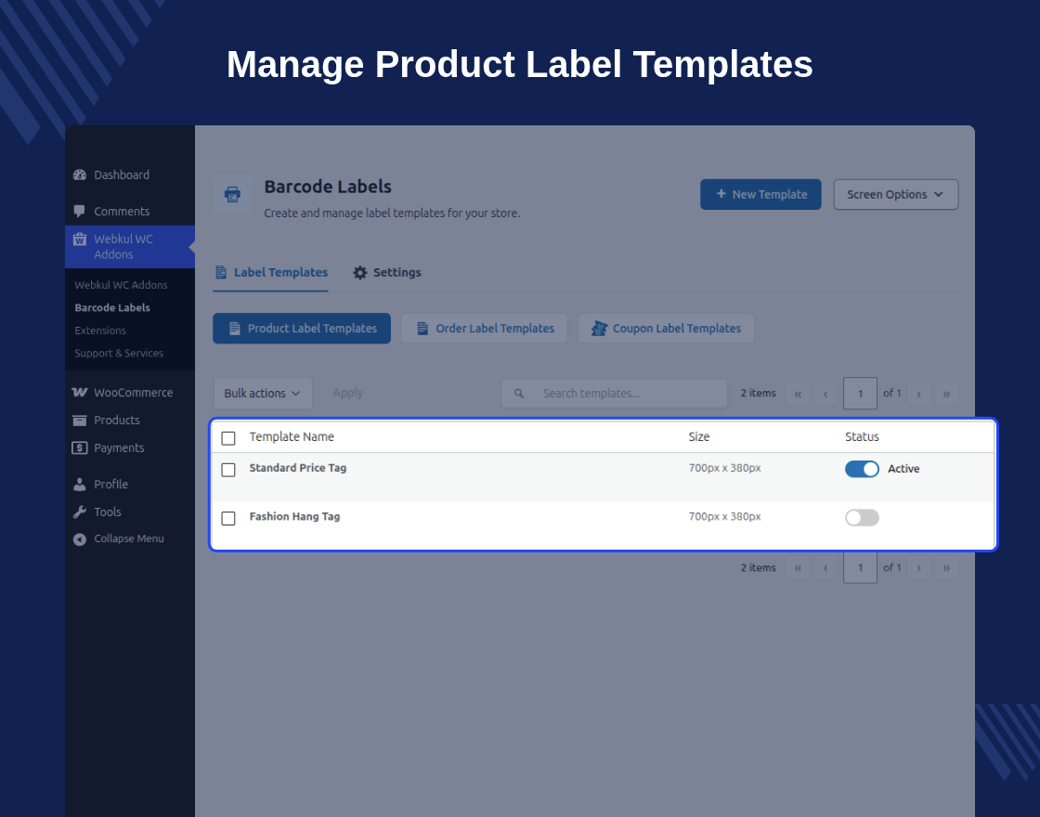Viewport: 1040px width, 817px height.
Task: Click the Collapse Menu arrow icon
Action: 80,539
